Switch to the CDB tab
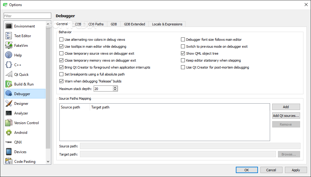The height and width of the screenshot is (177, 311). tap(78, 24)
